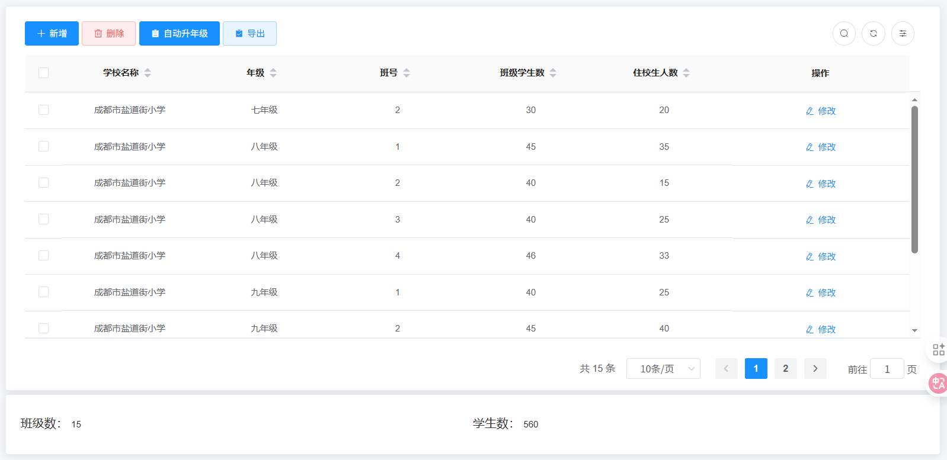Select the 八年级 class 4 row checkbox

(x=43, y=256)
